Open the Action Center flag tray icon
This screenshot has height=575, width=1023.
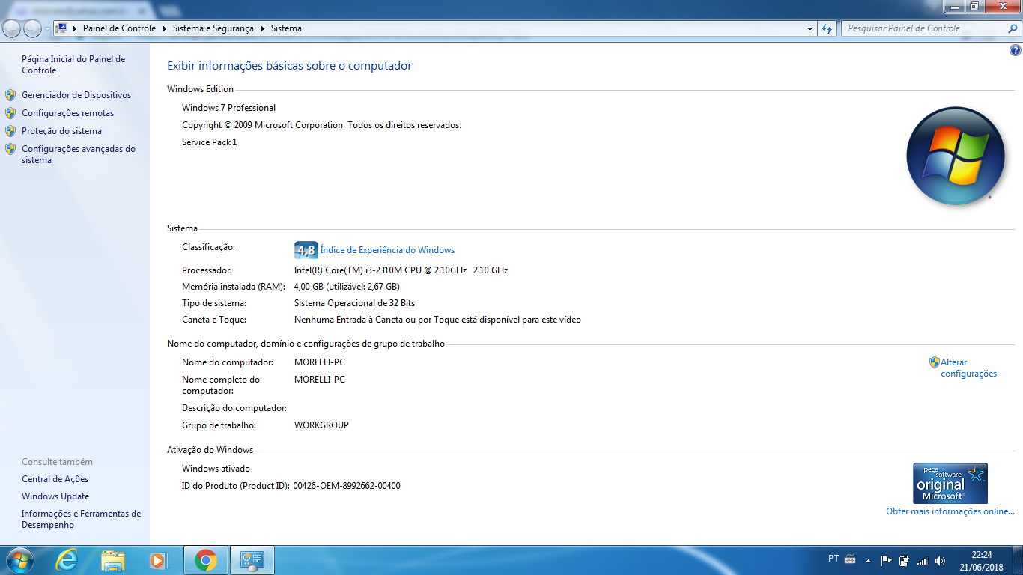[887, 560]
